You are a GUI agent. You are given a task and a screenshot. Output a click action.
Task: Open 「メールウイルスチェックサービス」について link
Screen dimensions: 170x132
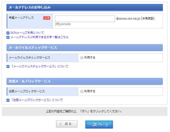40,66
